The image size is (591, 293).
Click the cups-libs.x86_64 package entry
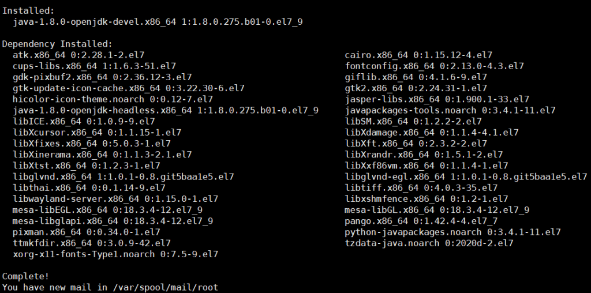[x=94, y=66]
